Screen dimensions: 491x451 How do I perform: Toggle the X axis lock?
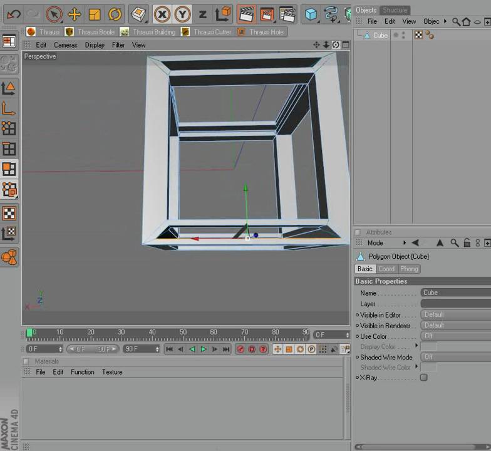[x=162, y=14]
